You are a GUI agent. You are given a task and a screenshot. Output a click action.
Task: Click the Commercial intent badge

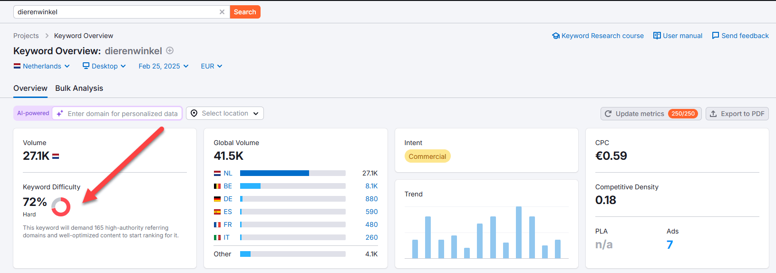427,156
